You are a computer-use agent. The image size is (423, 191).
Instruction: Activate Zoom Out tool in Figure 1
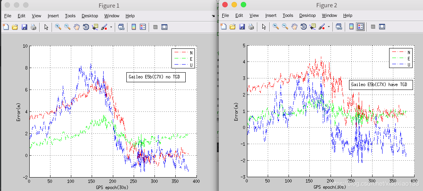pos(67,27)
